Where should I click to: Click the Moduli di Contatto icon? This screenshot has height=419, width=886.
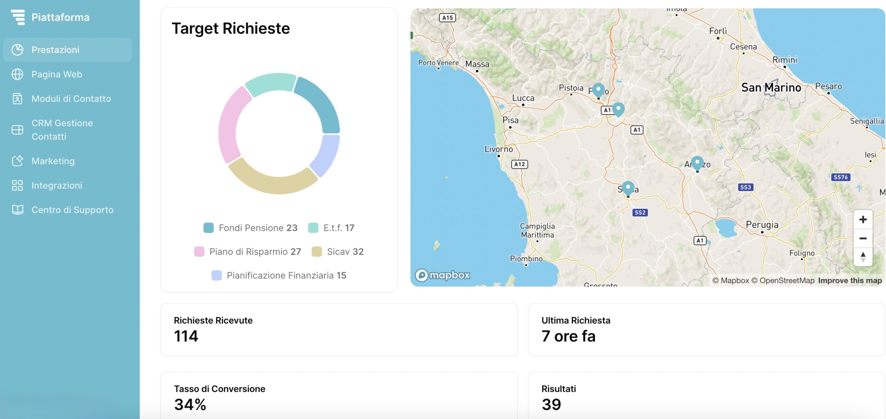coord(17,99)
